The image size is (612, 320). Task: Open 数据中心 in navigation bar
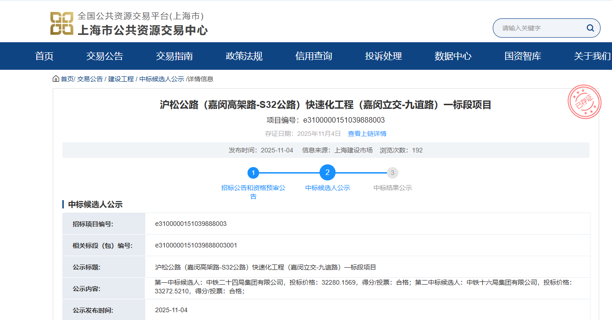click(453, 56)
